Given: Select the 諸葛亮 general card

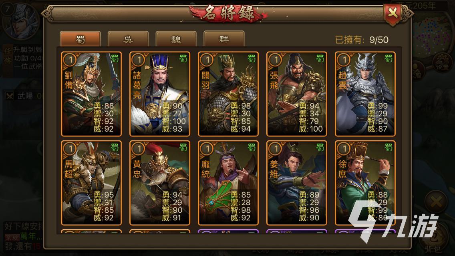Looking at the screenshot, I should tap(159, 94).
